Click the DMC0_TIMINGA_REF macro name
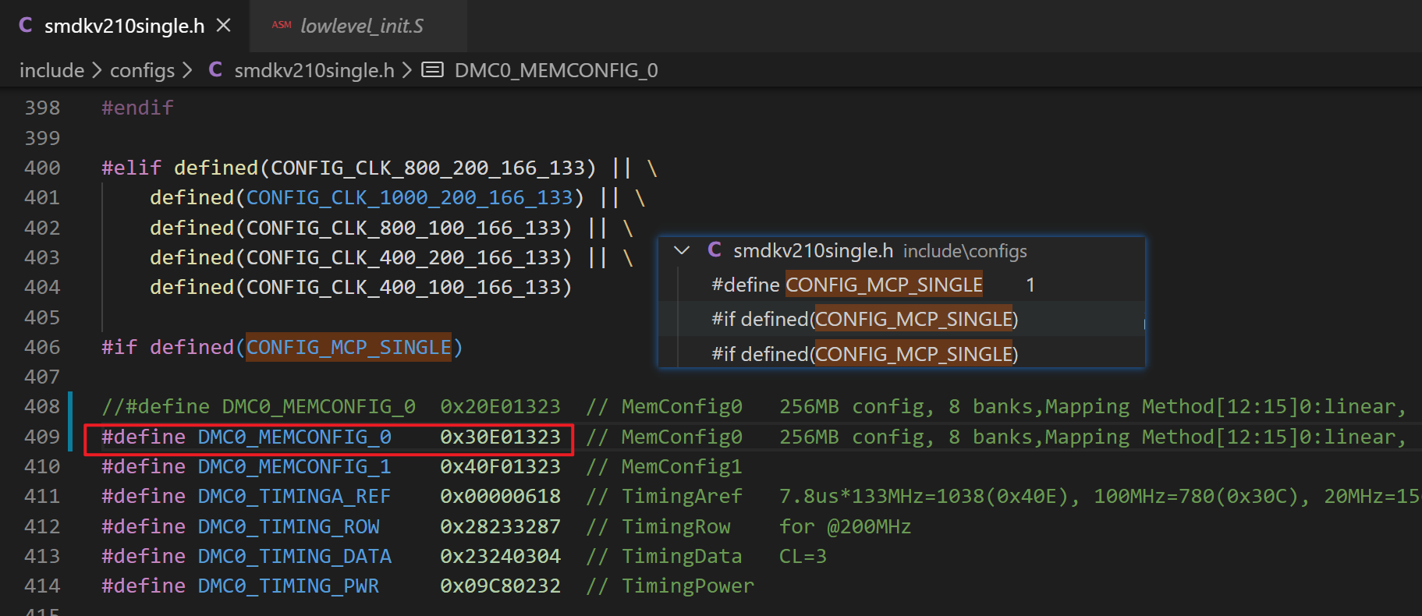 pyautogui.click(x=294, y=496)
